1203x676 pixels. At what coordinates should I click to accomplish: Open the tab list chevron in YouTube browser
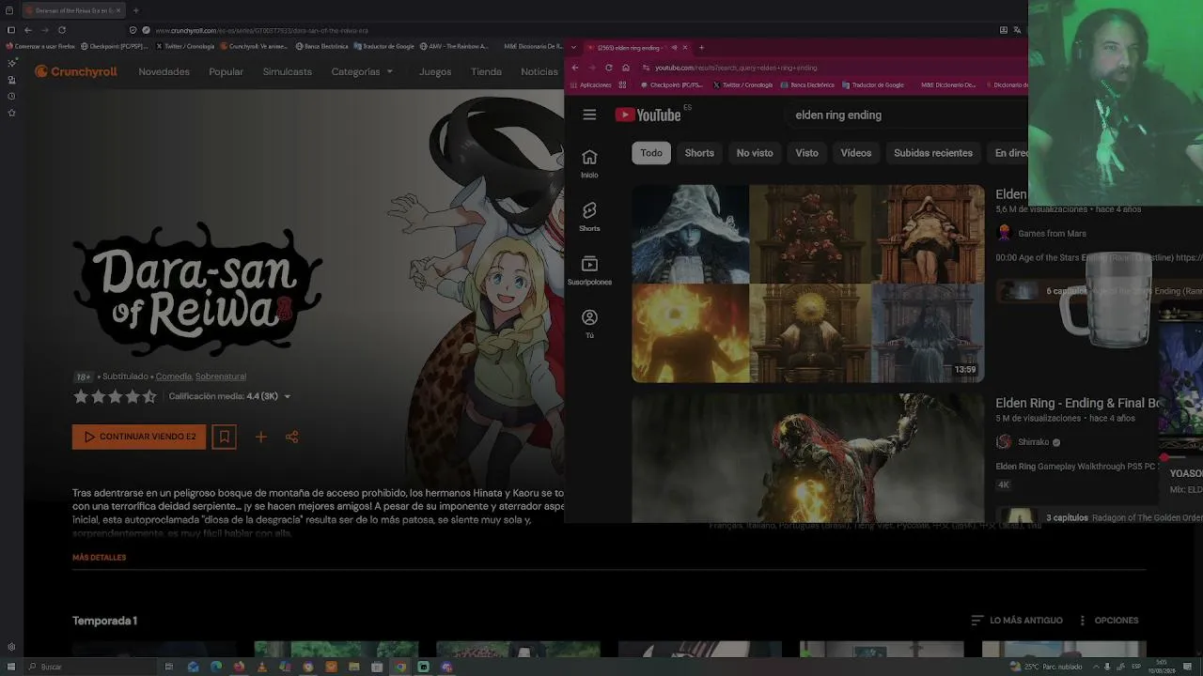[x=574, y=47]
